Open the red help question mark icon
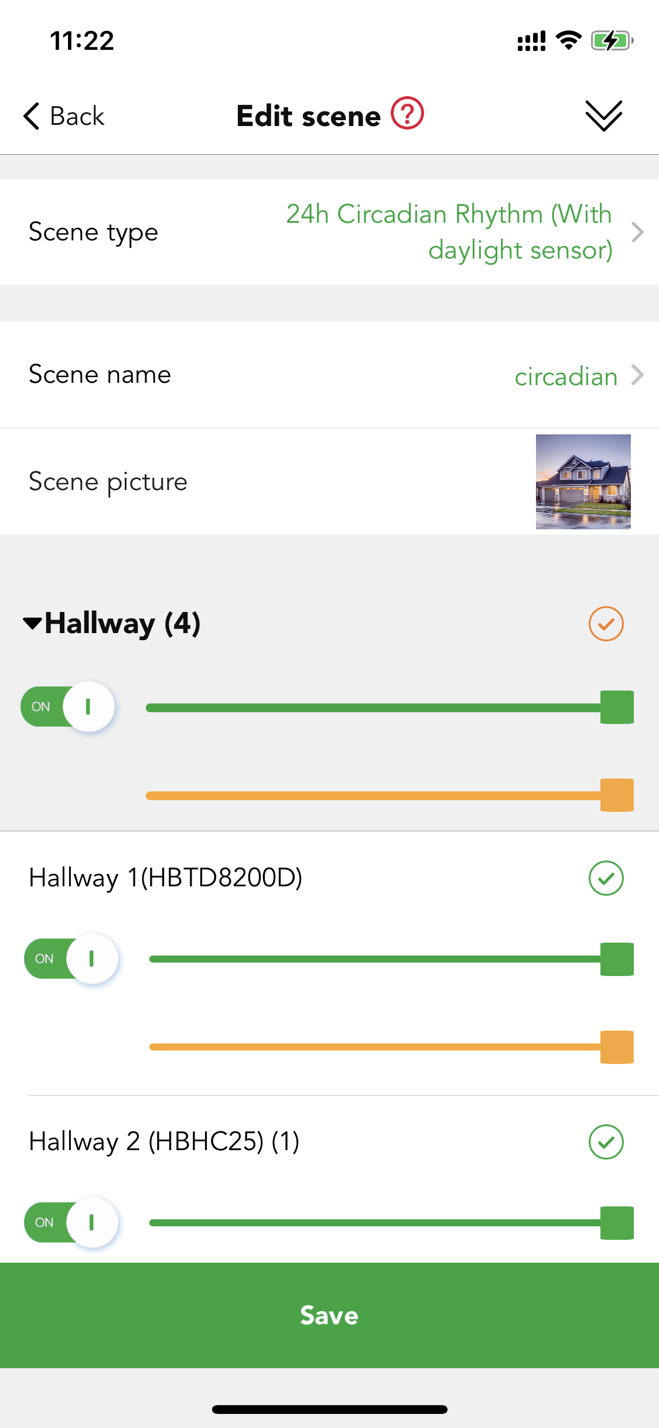 (x=407, y=113)
